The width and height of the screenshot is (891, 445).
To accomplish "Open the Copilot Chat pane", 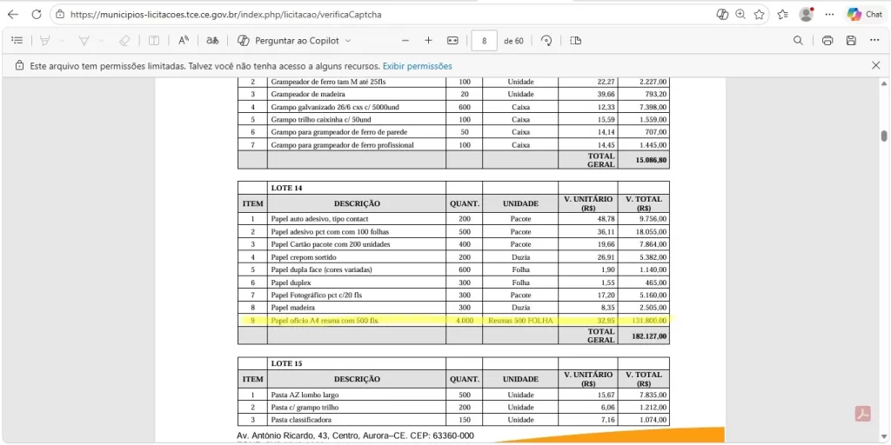I will 864,15.
